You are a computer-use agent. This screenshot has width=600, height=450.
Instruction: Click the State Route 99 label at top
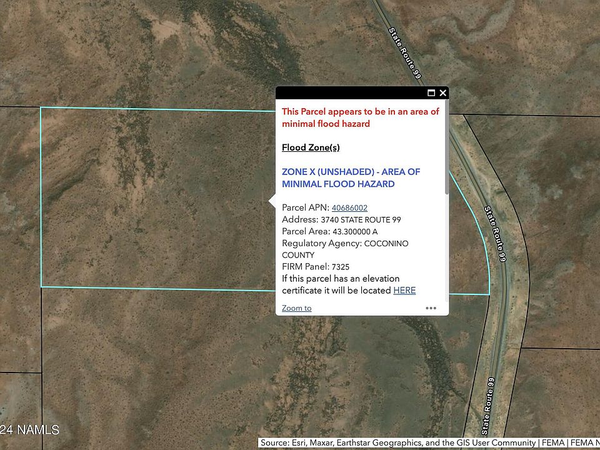pyautogui.click(x=405, y=52)
